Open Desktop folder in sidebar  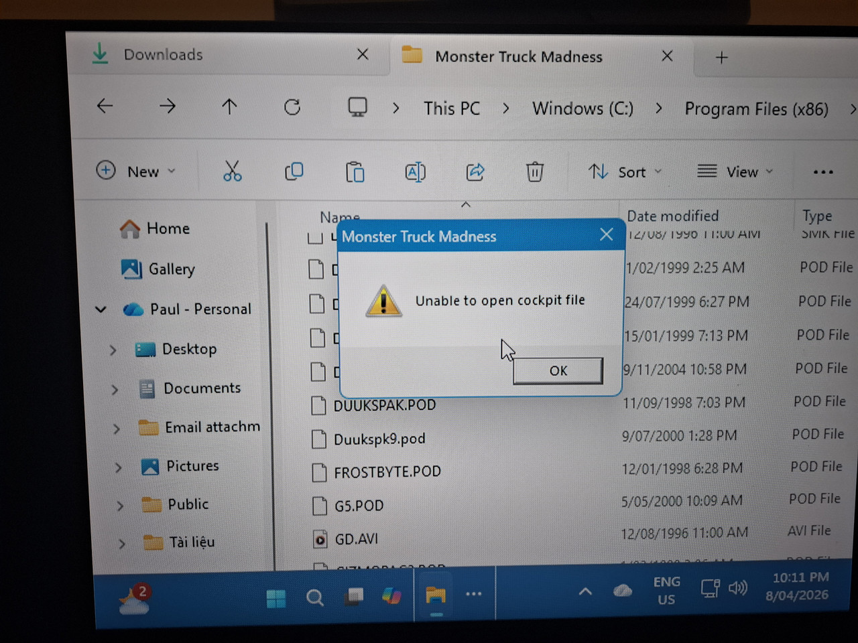[x=176, y=349]
